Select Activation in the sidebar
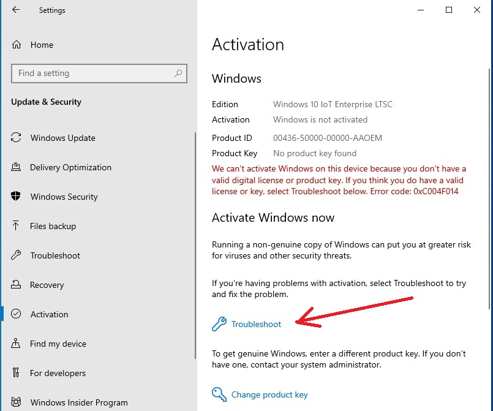The width and height of the screenshot is (493, 411). [x=50, y=314]
